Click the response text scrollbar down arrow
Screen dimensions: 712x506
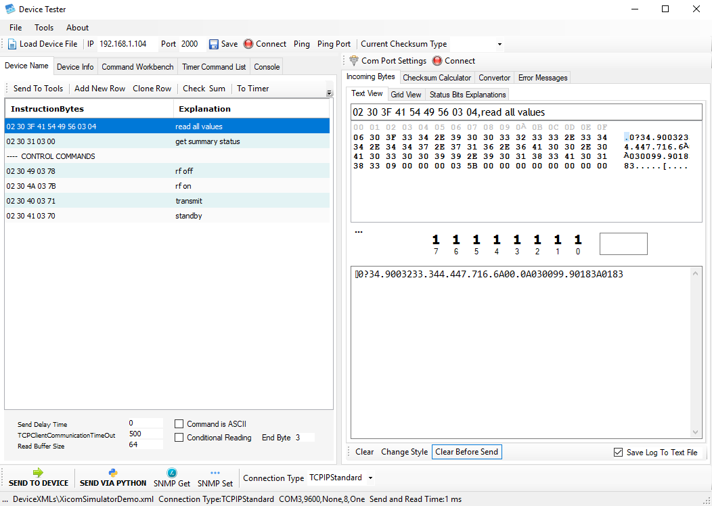(695, 432)
